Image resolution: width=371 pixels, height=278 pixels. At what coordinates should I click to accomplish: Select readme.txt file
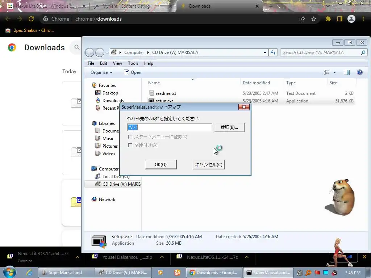tap(166, 93)
